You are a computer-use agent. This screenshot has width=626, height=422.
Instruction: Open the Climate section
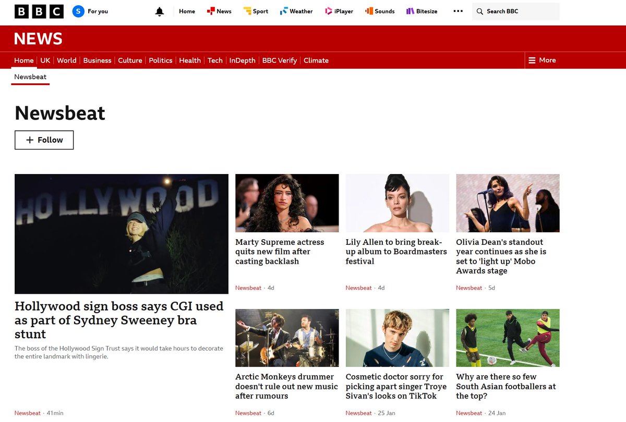(316, 60)
